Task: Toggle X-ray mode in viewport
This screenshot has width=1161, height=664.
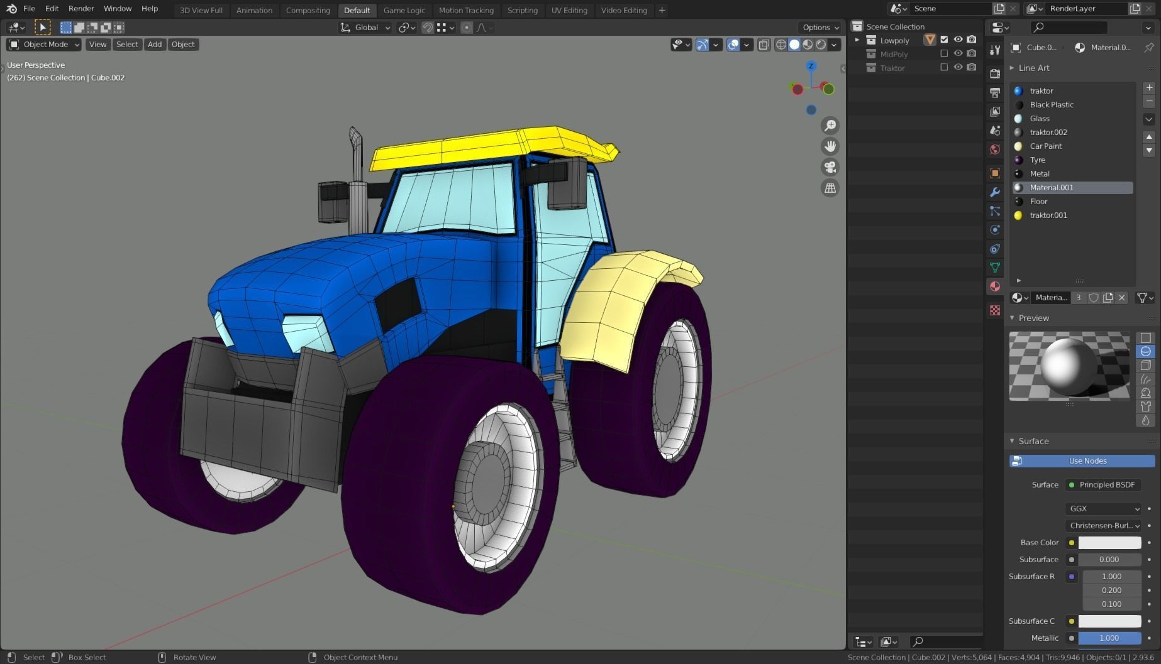Action: pyautogui.click(x=764, y=45)
